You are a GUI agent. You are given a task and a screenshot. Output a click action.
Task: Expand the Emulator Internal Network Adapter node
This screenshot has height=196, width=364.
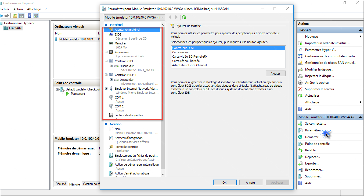click(x=106, y=89)
